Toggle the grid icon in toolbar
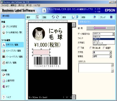Viewport: 117px width, 101px height. [x=111, y=17]
